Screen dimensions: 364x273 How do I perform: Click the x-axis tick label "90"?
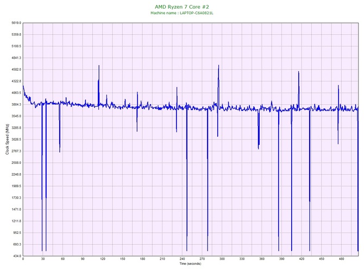pos(83,259)
